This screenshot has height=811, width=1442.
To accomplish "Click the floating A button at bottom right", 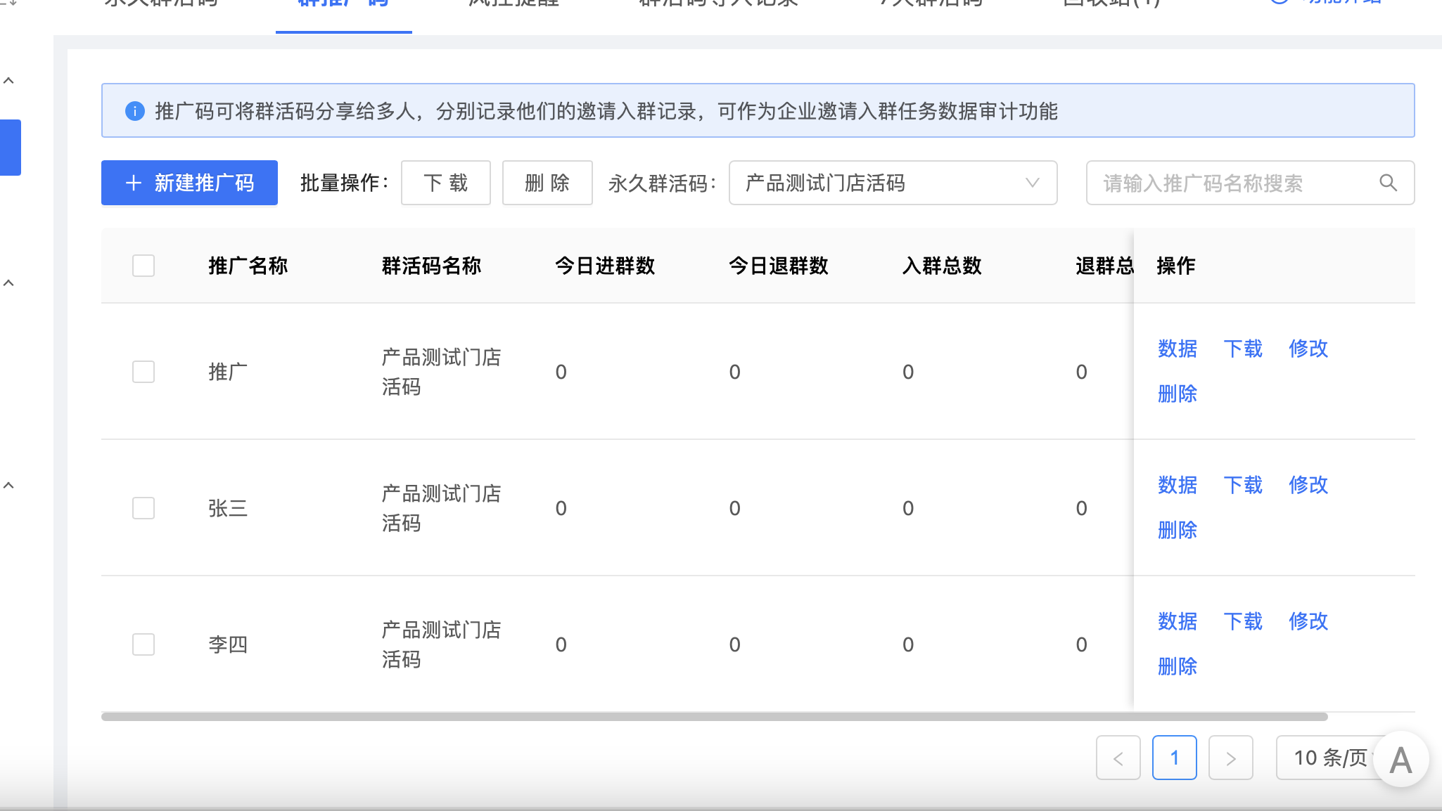I will pos(1400,760).
